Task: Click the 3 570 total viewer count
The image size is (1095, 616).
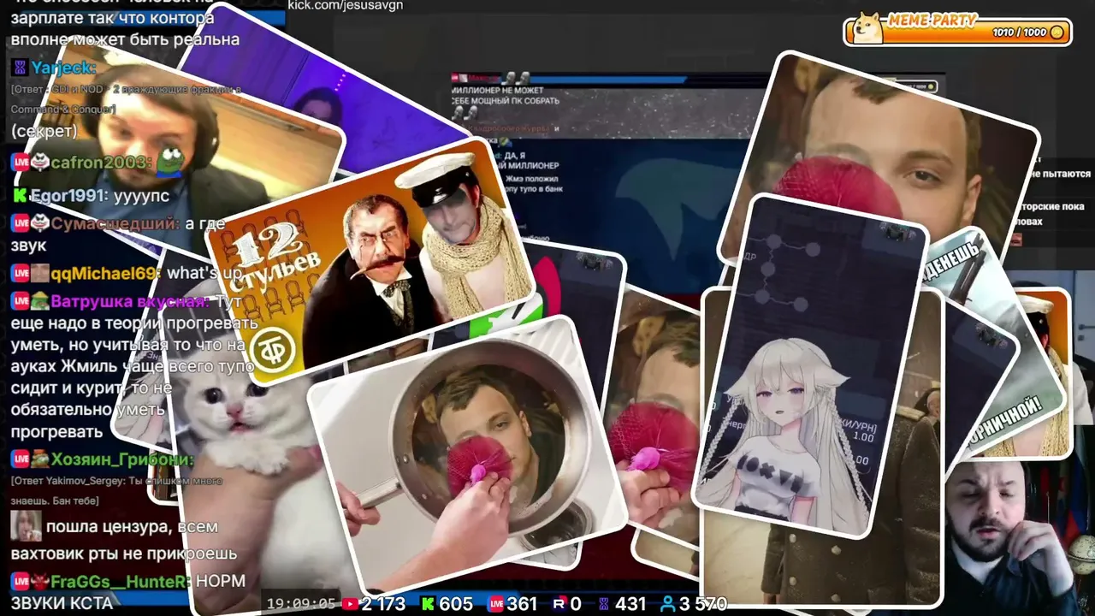Action: [703, 604]
